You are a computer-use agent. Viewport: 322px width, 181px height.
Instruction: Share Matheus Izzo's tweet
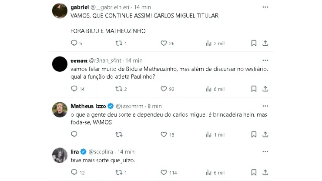[265, 134]
